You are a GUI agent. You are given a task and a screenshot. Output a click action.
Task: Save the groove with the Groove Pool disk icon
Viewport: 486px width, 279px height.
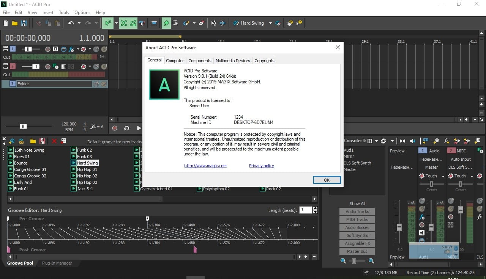pos(42,141)
